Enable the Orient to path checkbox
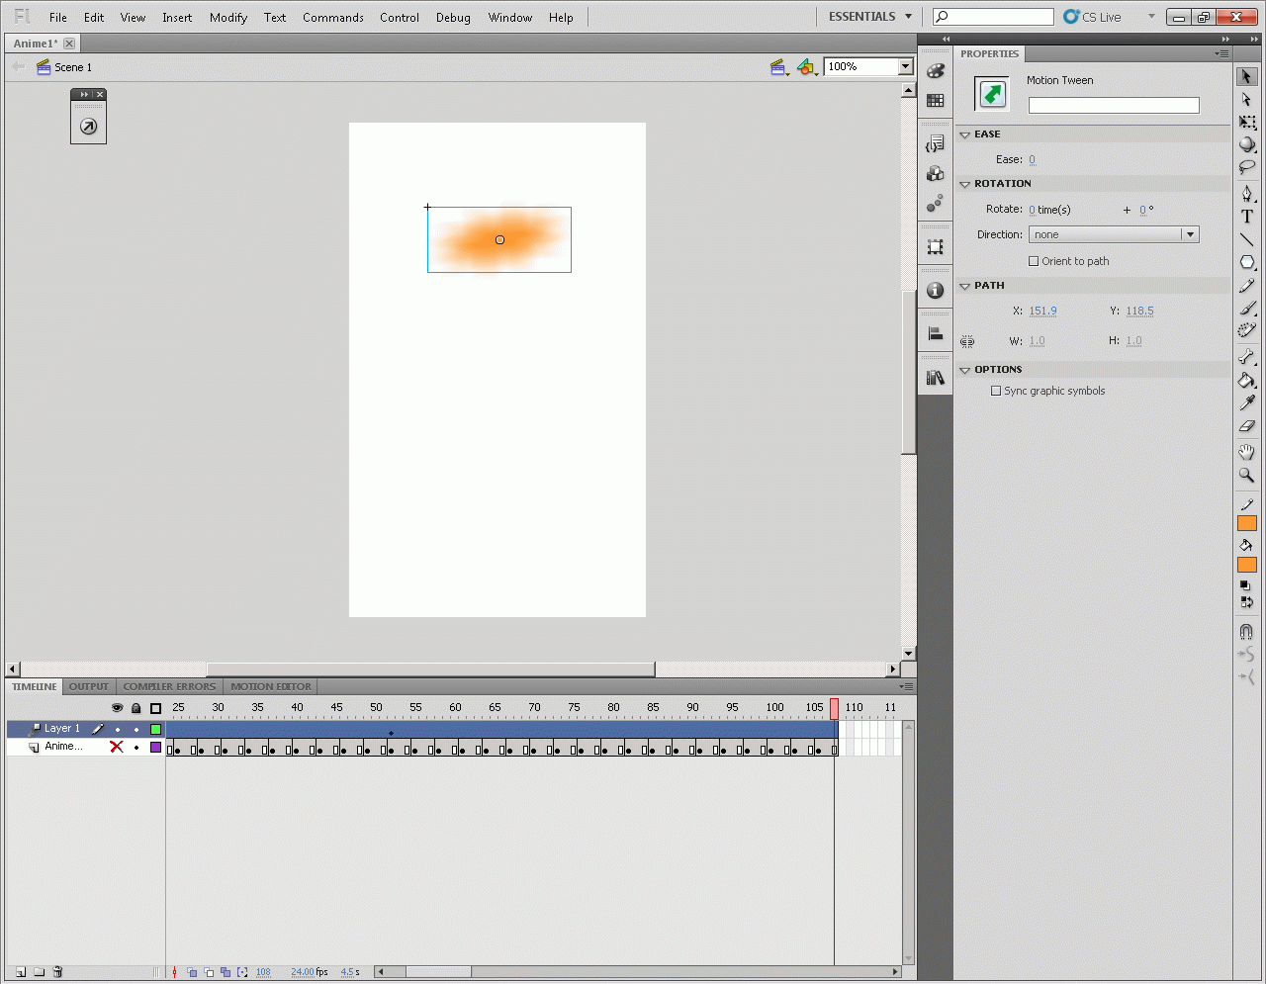1266x984 pixels. 1034,261
